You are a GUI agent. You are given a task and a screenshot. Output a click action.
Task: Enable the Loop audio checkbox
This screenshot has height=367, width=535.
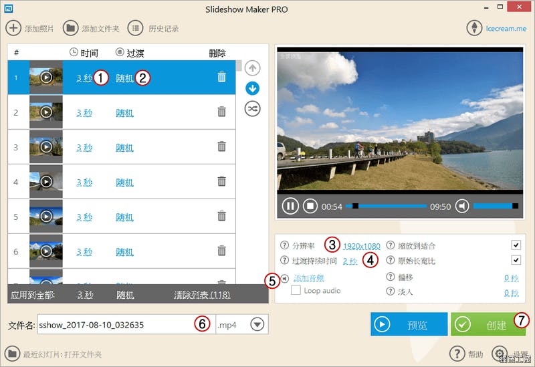coord(296,290)
